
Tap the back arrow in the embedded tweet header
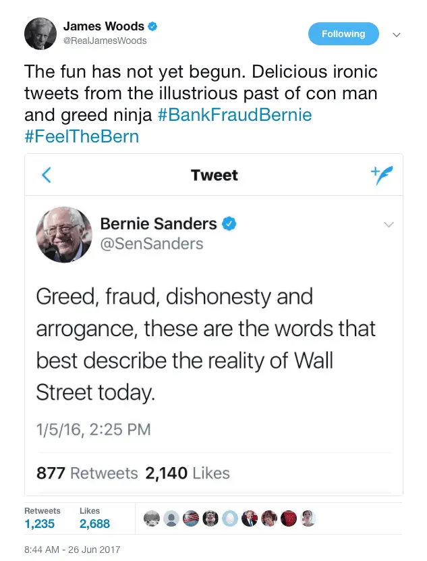click(46, 176)
